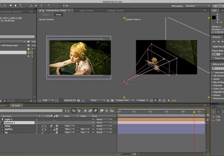This screenshot has width=224, height=156.
Task: Click the graph editor icon in timeline
Action: coord(112,110)
